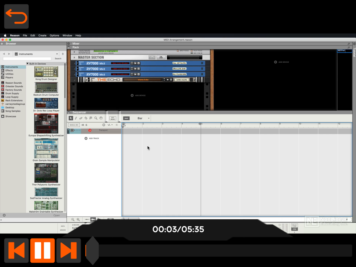This screenshot has height=267, width=356.
Task: Expand the Master Section device
Action: 74,57
